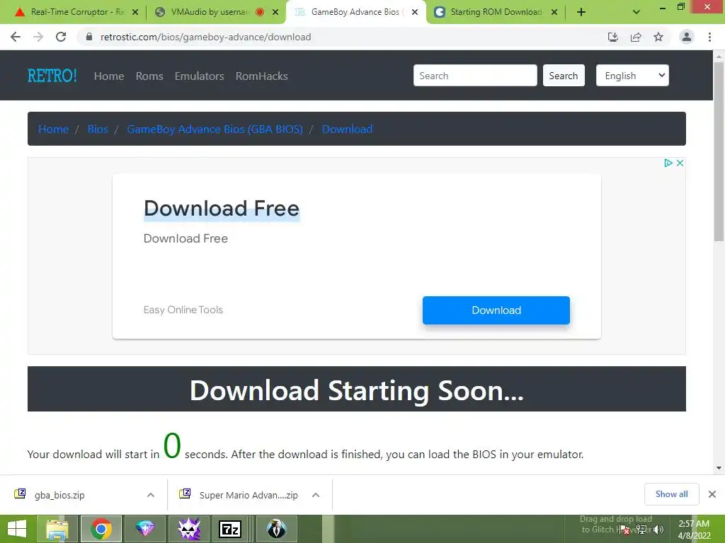Click Download breadcrumb link
725x543 pixels.
[x=347, y=129]
